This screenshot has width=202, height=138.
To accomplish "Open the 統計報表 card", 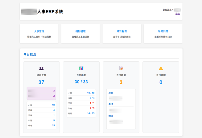I will pos(122,33).
